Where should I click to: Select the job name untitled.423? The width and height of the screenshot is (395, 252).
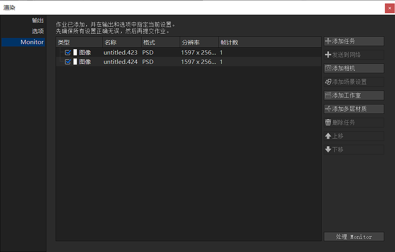coord(121,53)
